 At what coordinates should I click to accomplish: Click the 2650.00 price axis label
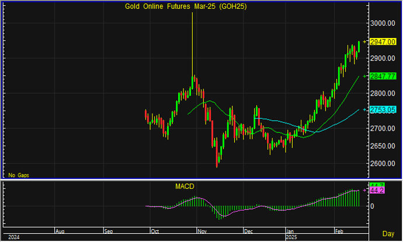point(383,146)
